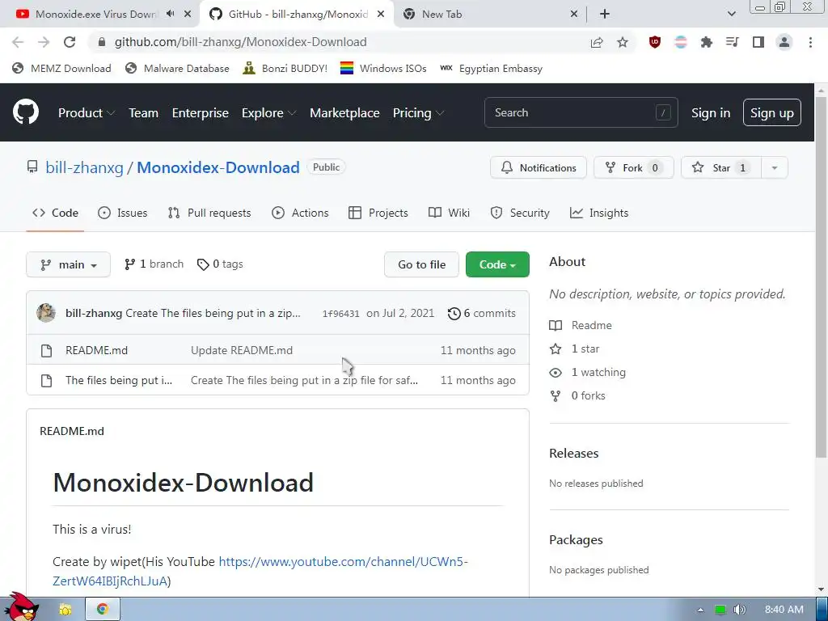View the 0 tags link
This screenshot has width=828, height=621.
click(220, 264)
